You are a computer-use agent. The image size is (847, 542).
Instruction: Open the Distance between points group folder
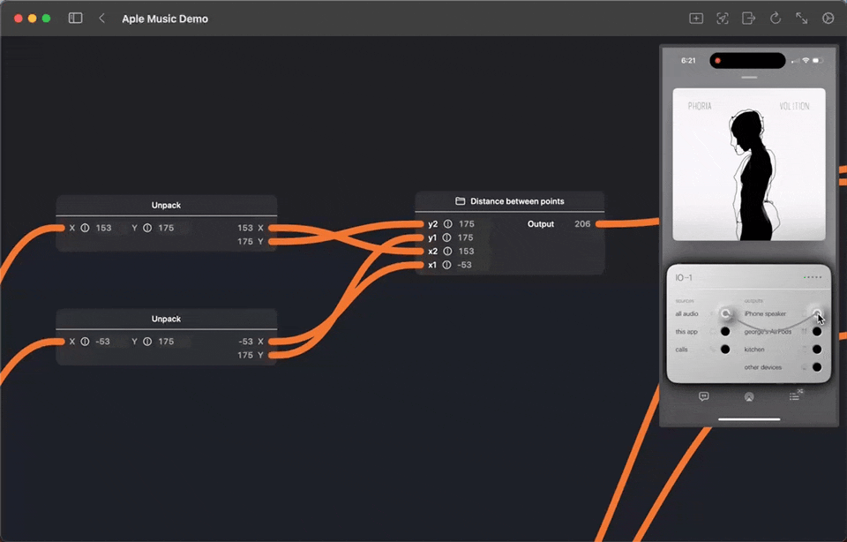click(x=460, y=201)
